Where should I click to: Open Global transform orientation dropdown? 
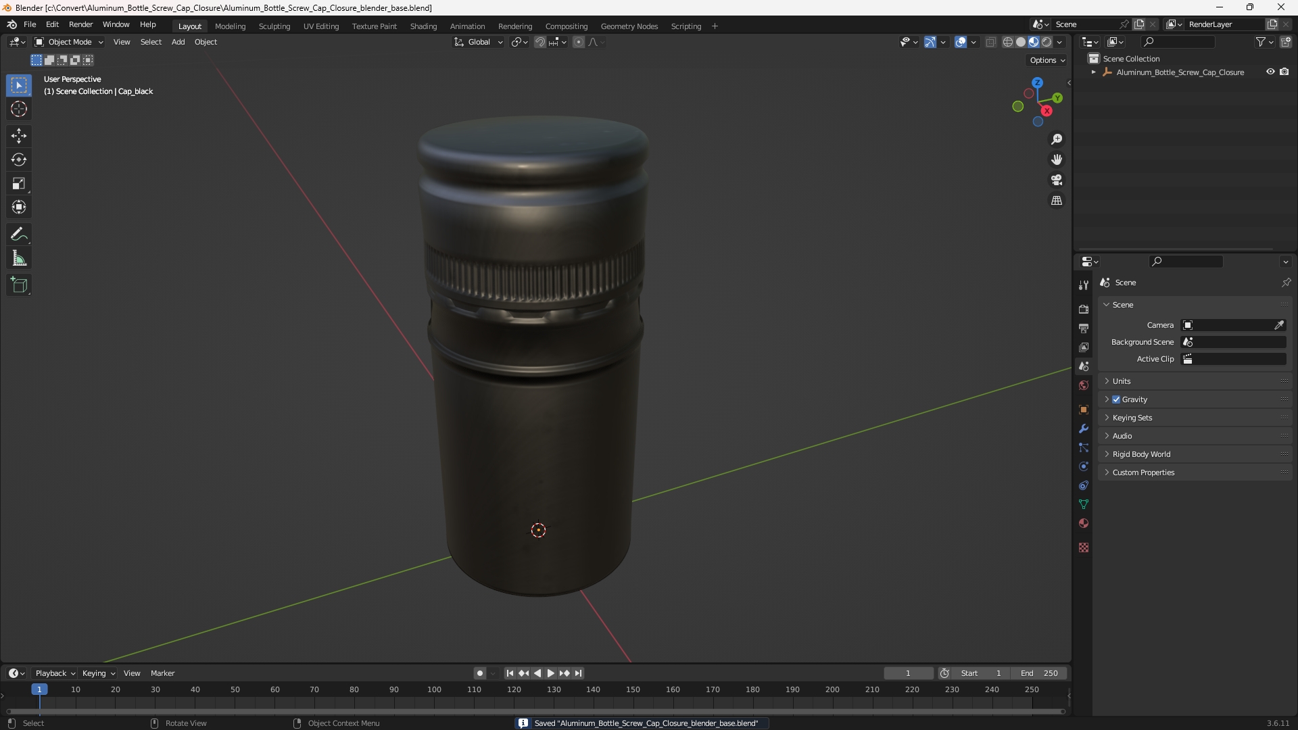[478, 42]
